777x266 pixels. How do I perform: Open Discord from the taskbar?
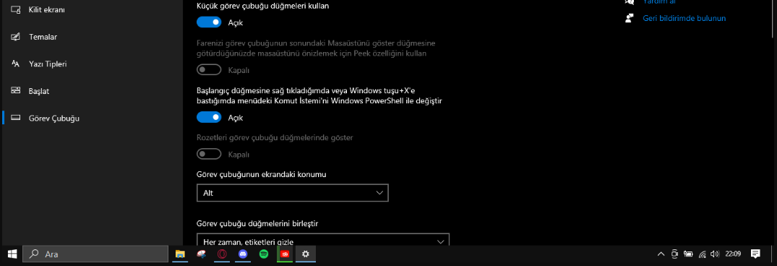(x=243, y=254)
